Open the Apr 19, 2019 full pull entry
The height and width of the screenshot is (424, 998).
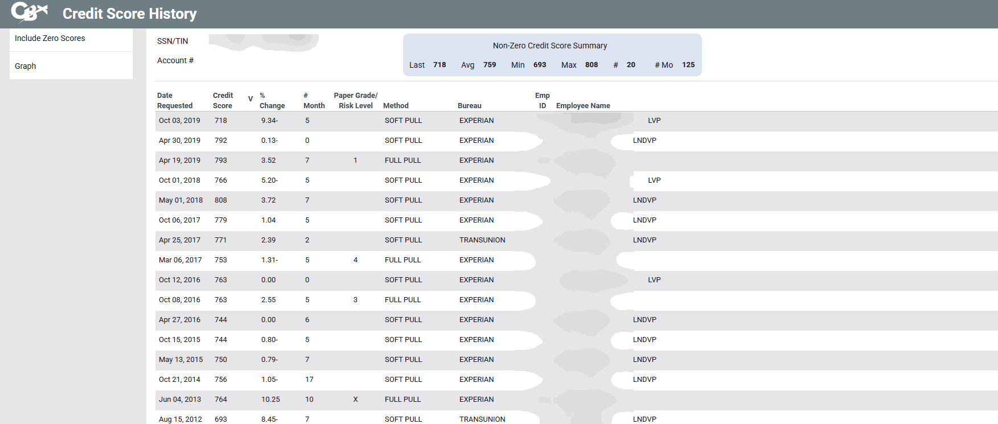tap(403, 160)
